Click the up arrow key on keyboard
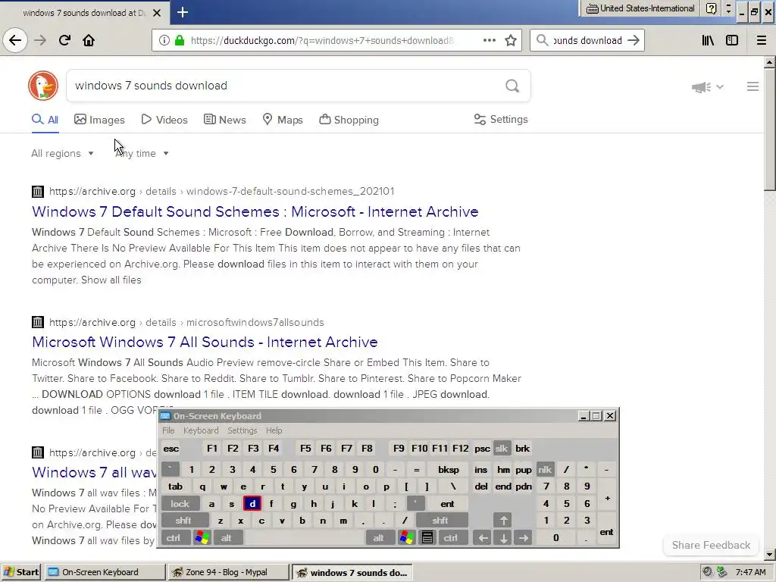 pyautogui.click(x=503, y=521)
